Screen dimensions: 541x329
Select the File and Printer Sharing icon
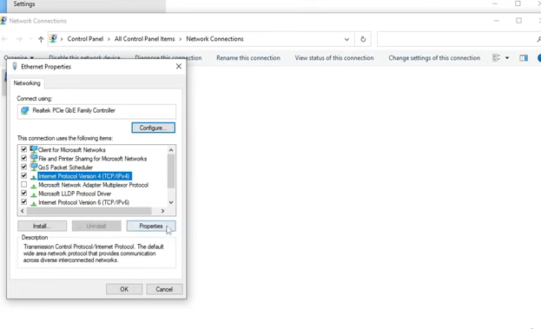[34, 158]
